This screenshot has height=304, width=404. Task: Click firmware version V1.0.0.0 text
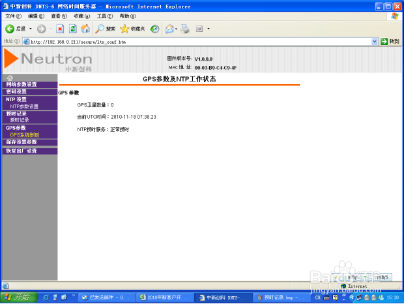point(203,59)
